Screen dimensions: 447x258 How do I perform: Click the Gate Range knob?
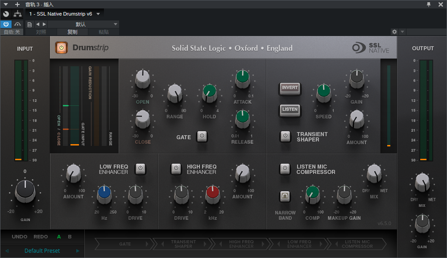click(175, 93)
